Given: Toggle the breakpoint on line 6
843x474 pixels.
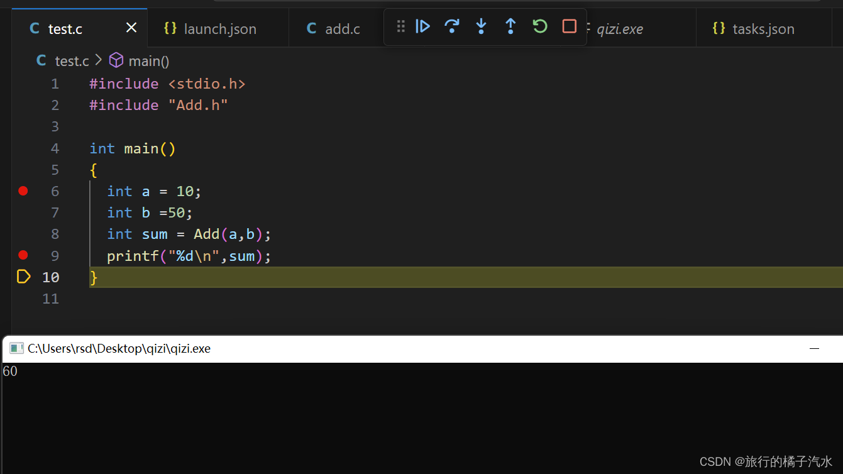Looking at the screenshot, I should tap(23, 191).
